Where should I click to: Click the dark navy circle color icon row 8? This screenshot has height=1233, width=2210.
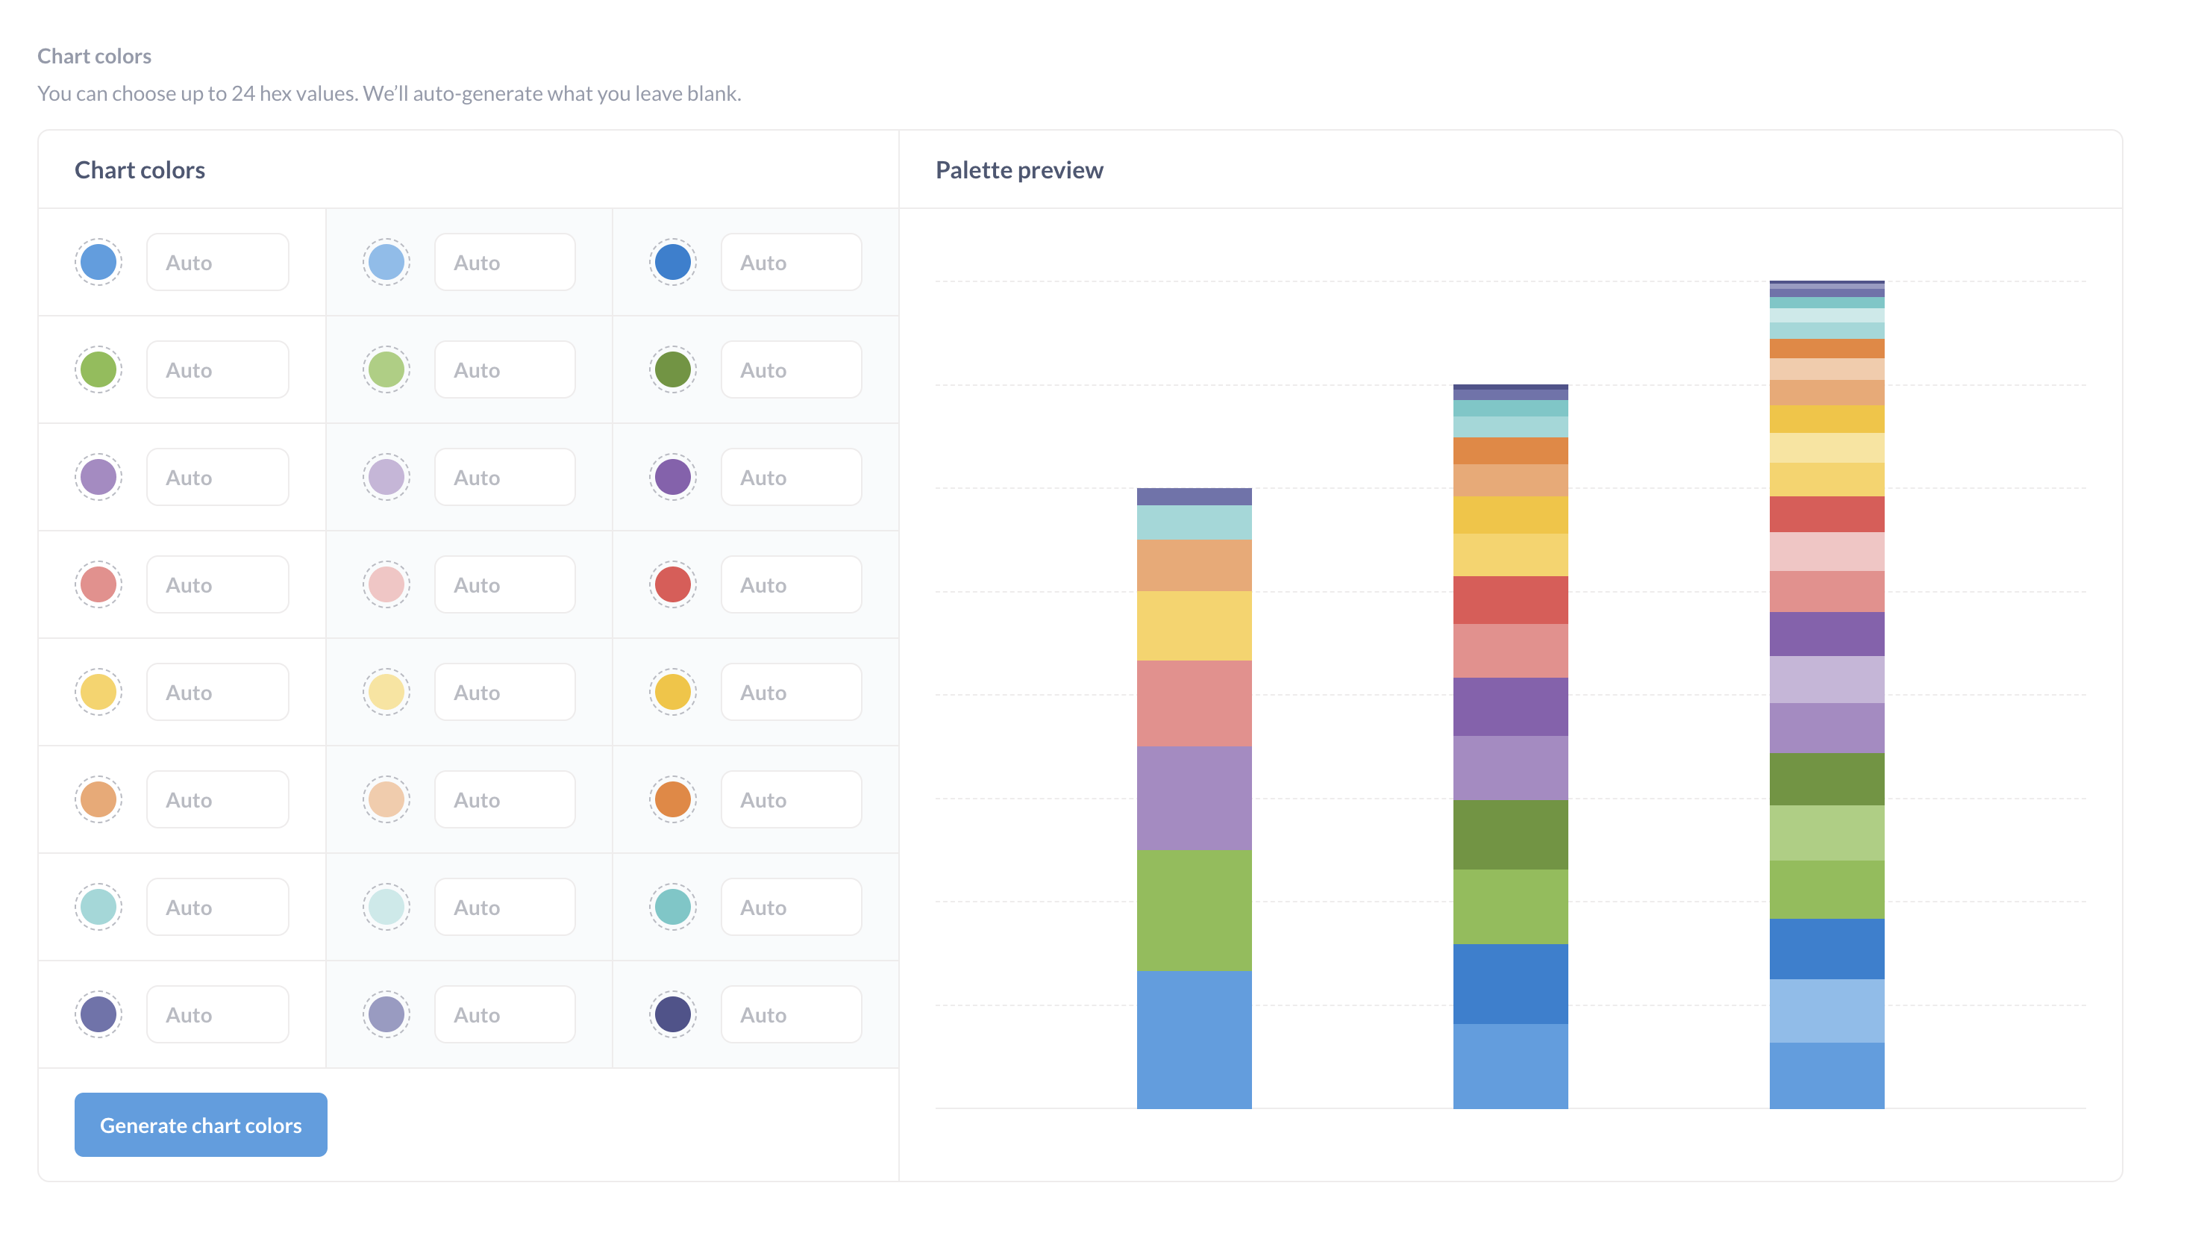tap(672, 1014)
